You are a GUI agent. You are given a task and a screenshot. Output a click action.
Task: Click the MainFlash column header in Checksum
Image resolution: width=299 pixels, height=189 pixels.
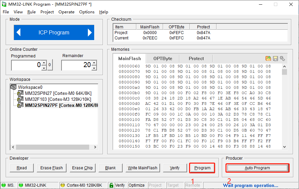tap(150, 27)
